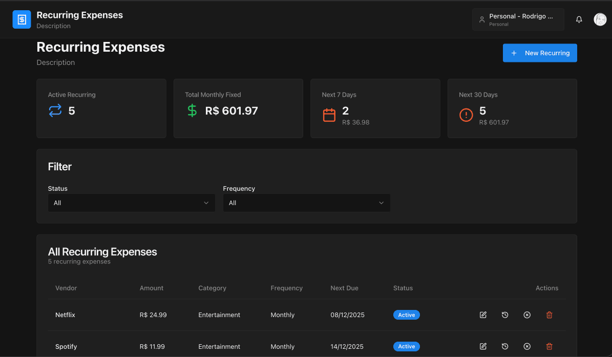Click the Active Recurring summary card

point(101,108)
